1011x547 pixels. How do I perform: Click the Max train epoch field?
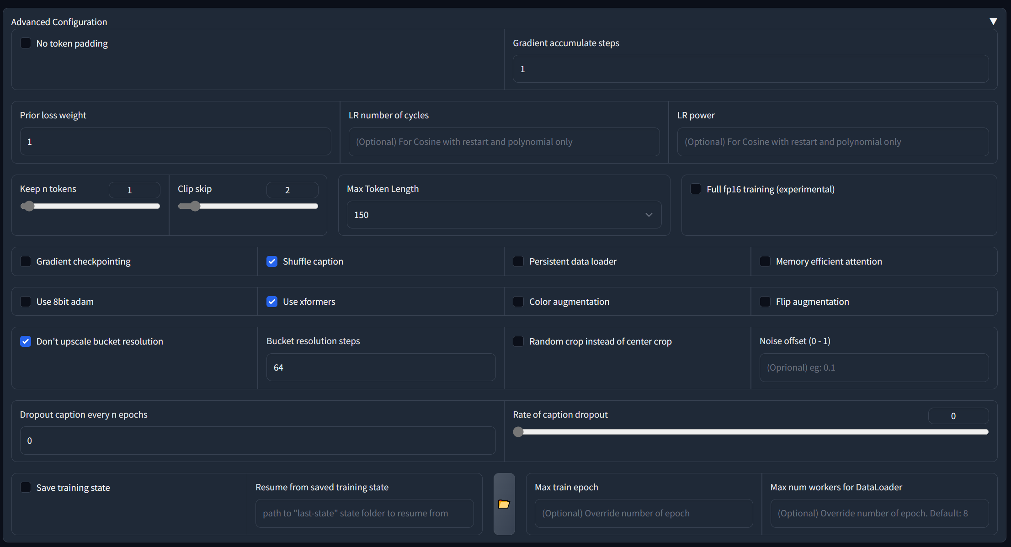pos(643,513)
